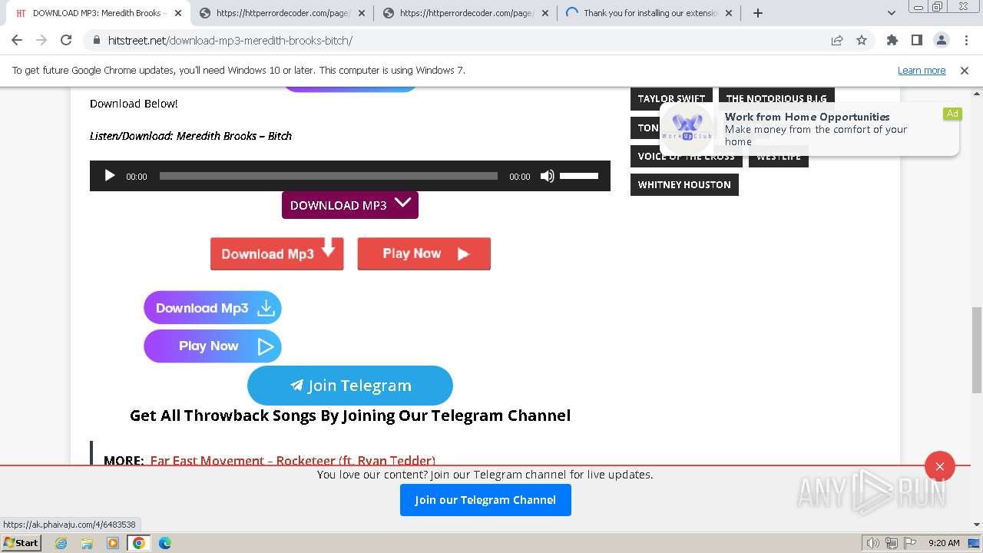Close the first httperrordecoder tab
Screen dimensions: 983x553
(x=362, y=13)
